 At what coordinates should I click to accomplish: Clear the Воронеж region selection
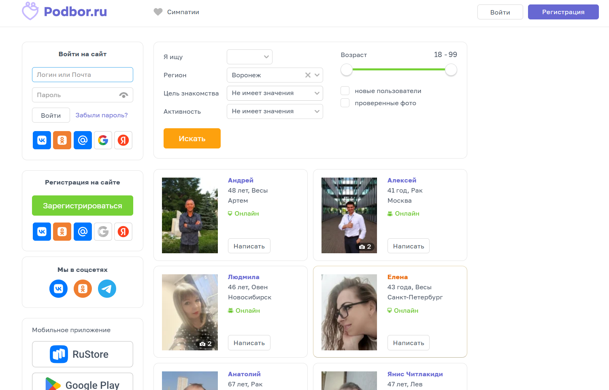pyautogui.click(x=308, y=75)
